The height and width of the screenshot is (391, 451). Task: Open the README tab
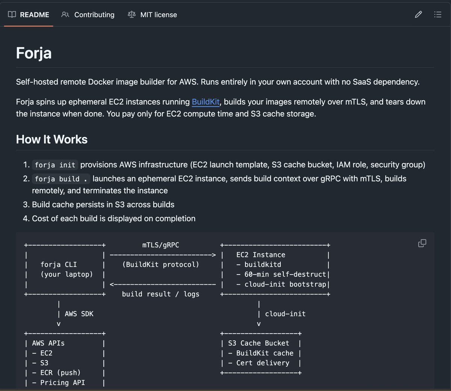coord(29,15)
